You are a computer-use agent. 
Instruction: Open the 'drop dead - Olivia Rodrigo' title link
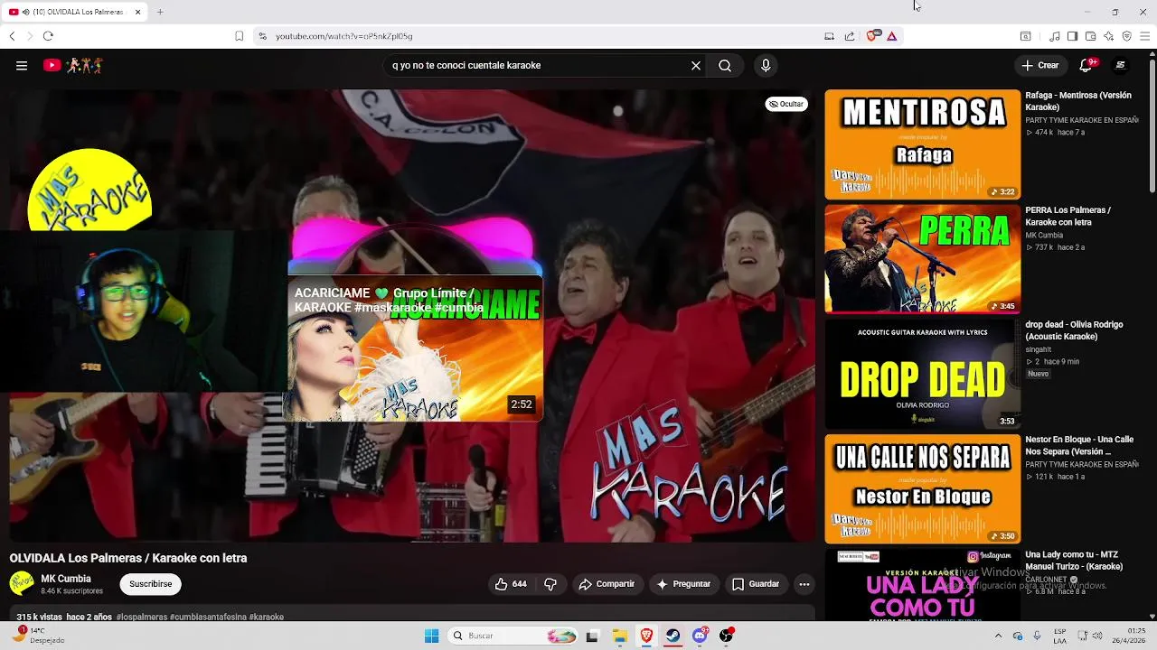(x=1074, y=330)
